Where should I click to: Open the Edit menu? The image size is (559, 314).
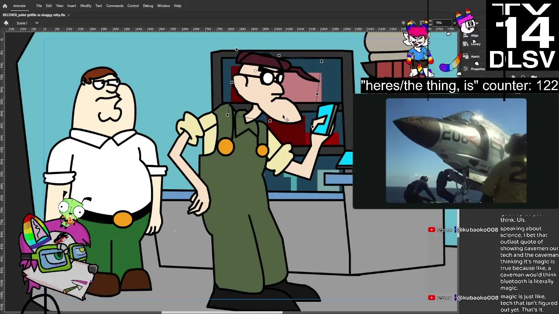49,6
